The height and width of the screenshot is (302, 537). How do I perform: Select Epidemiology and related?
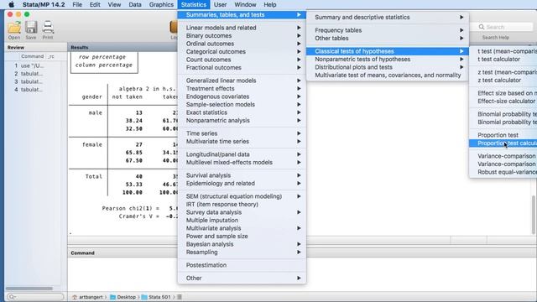(x=242, y=183)
